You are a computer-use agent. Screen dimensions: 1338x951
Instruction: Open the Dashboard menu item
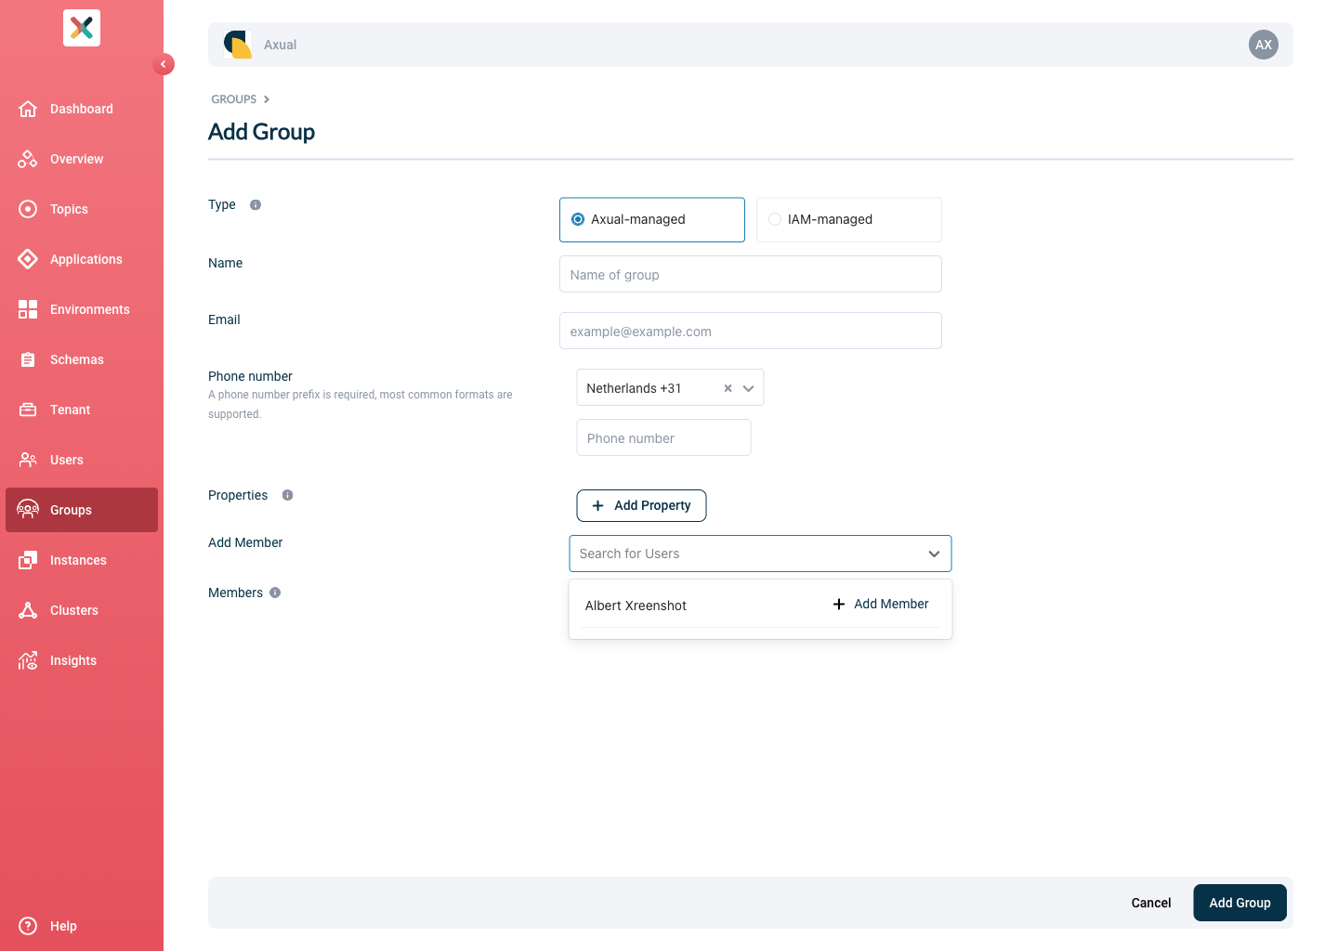(82, 109)
